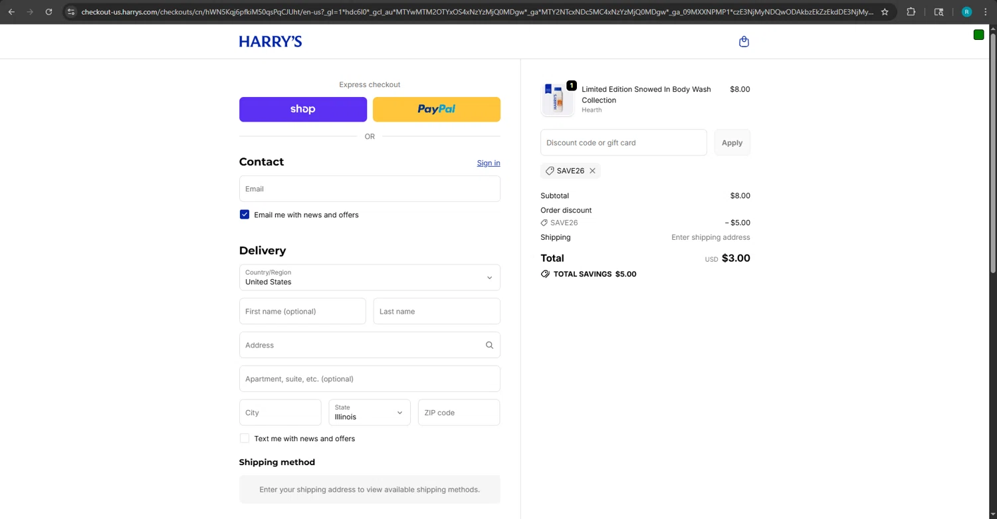
Task: Open the shopping bag cart icon
Action: coord(744,41)
